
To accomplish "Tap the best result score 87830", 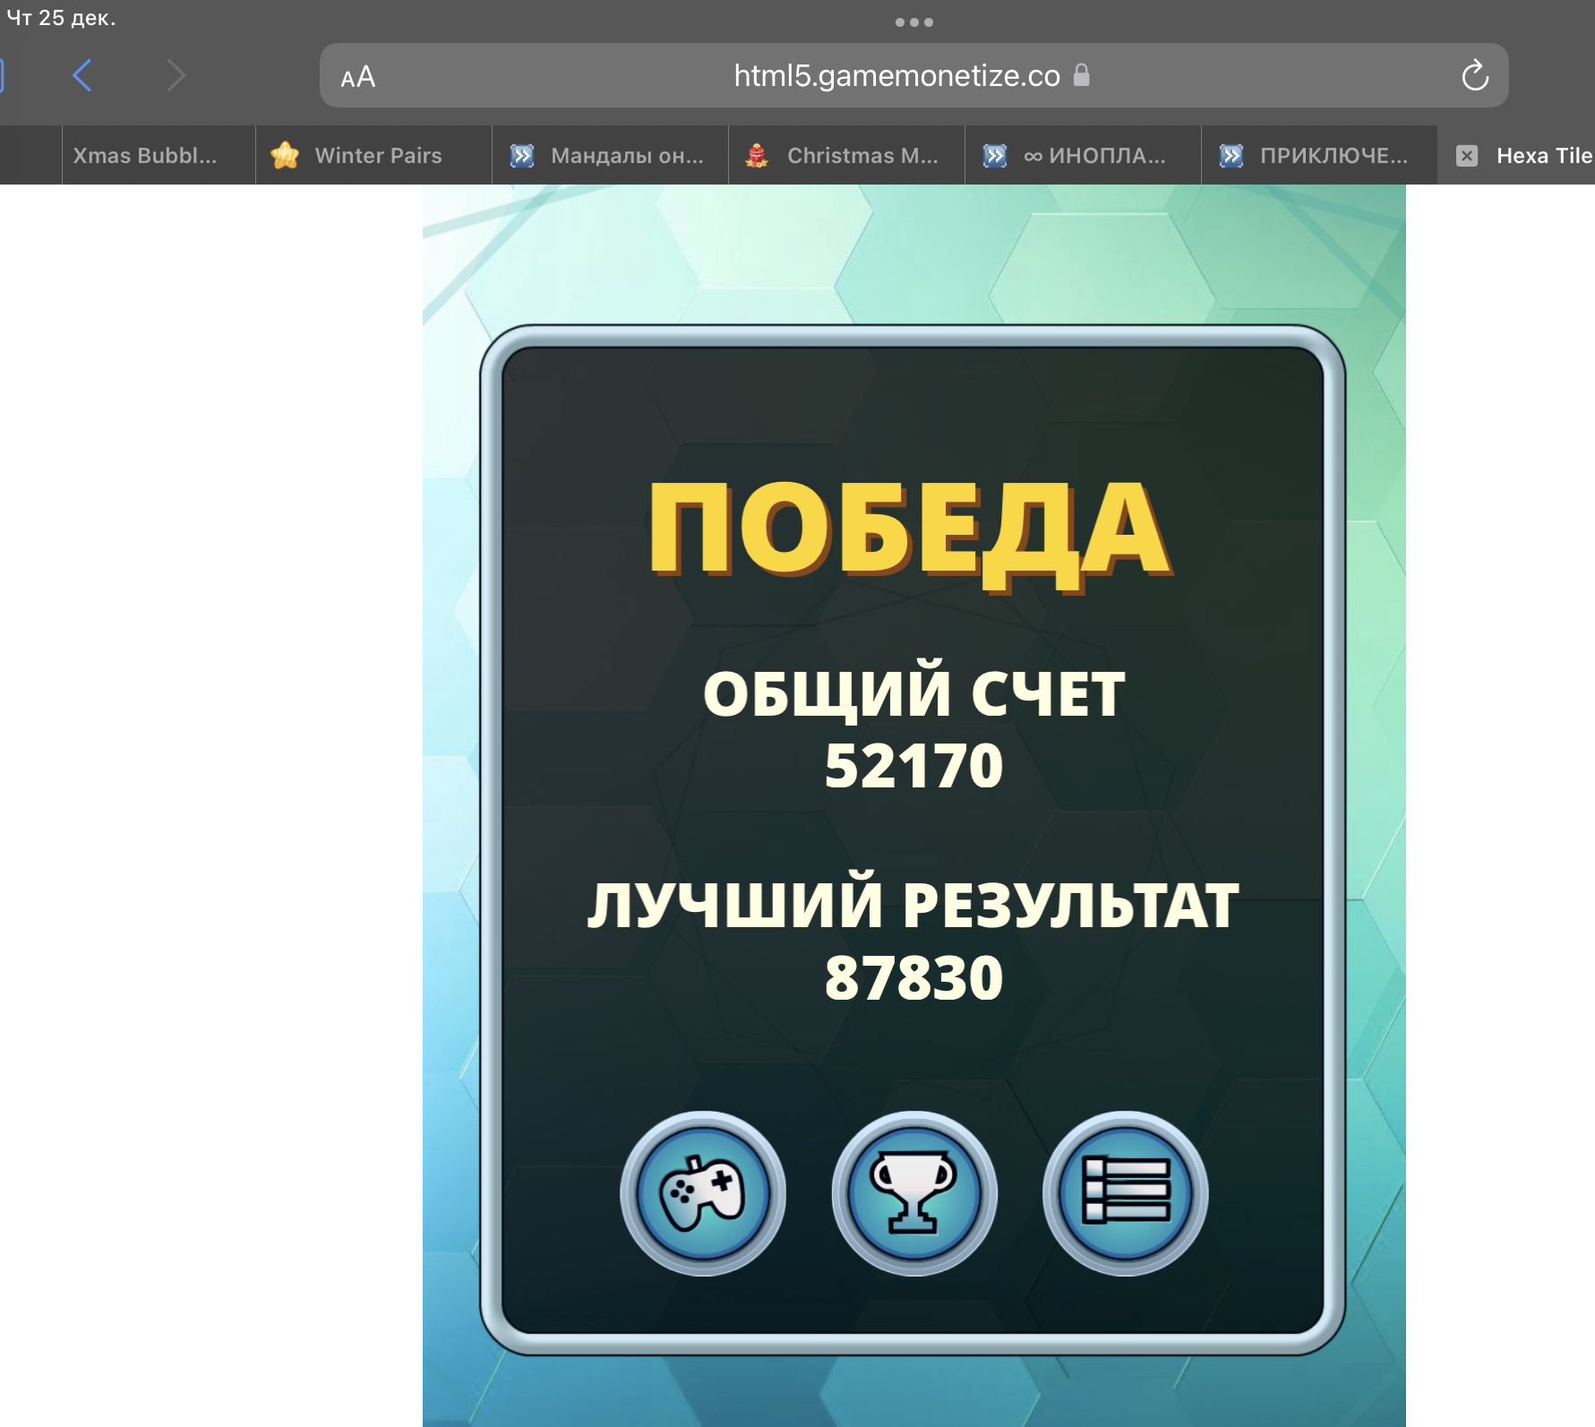I will coord(913,977).
